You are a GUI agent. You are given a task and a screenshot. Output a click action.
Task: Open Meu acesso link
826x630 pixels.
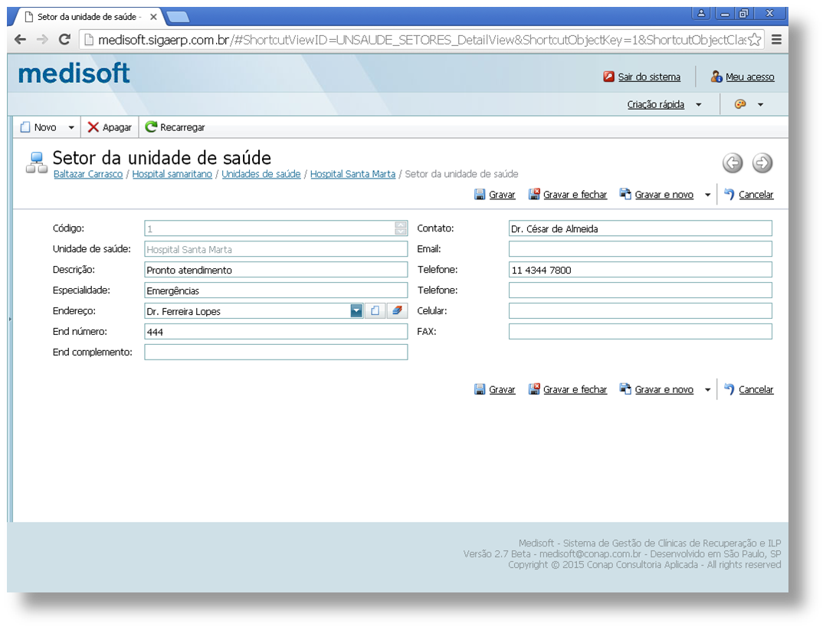(749, 77)
